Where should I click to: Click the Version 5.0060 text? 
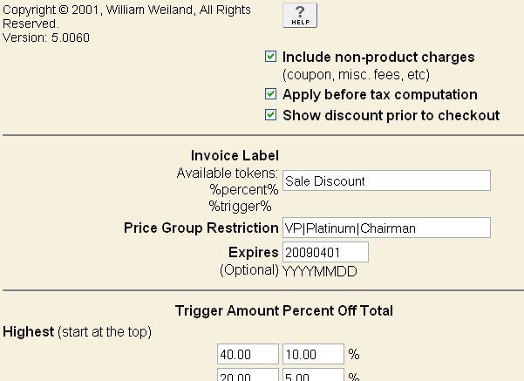tap(46, 37)
